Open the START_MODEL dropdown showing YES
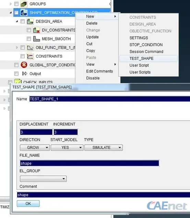The image size is (190, 218). click(x=67, y=147)
